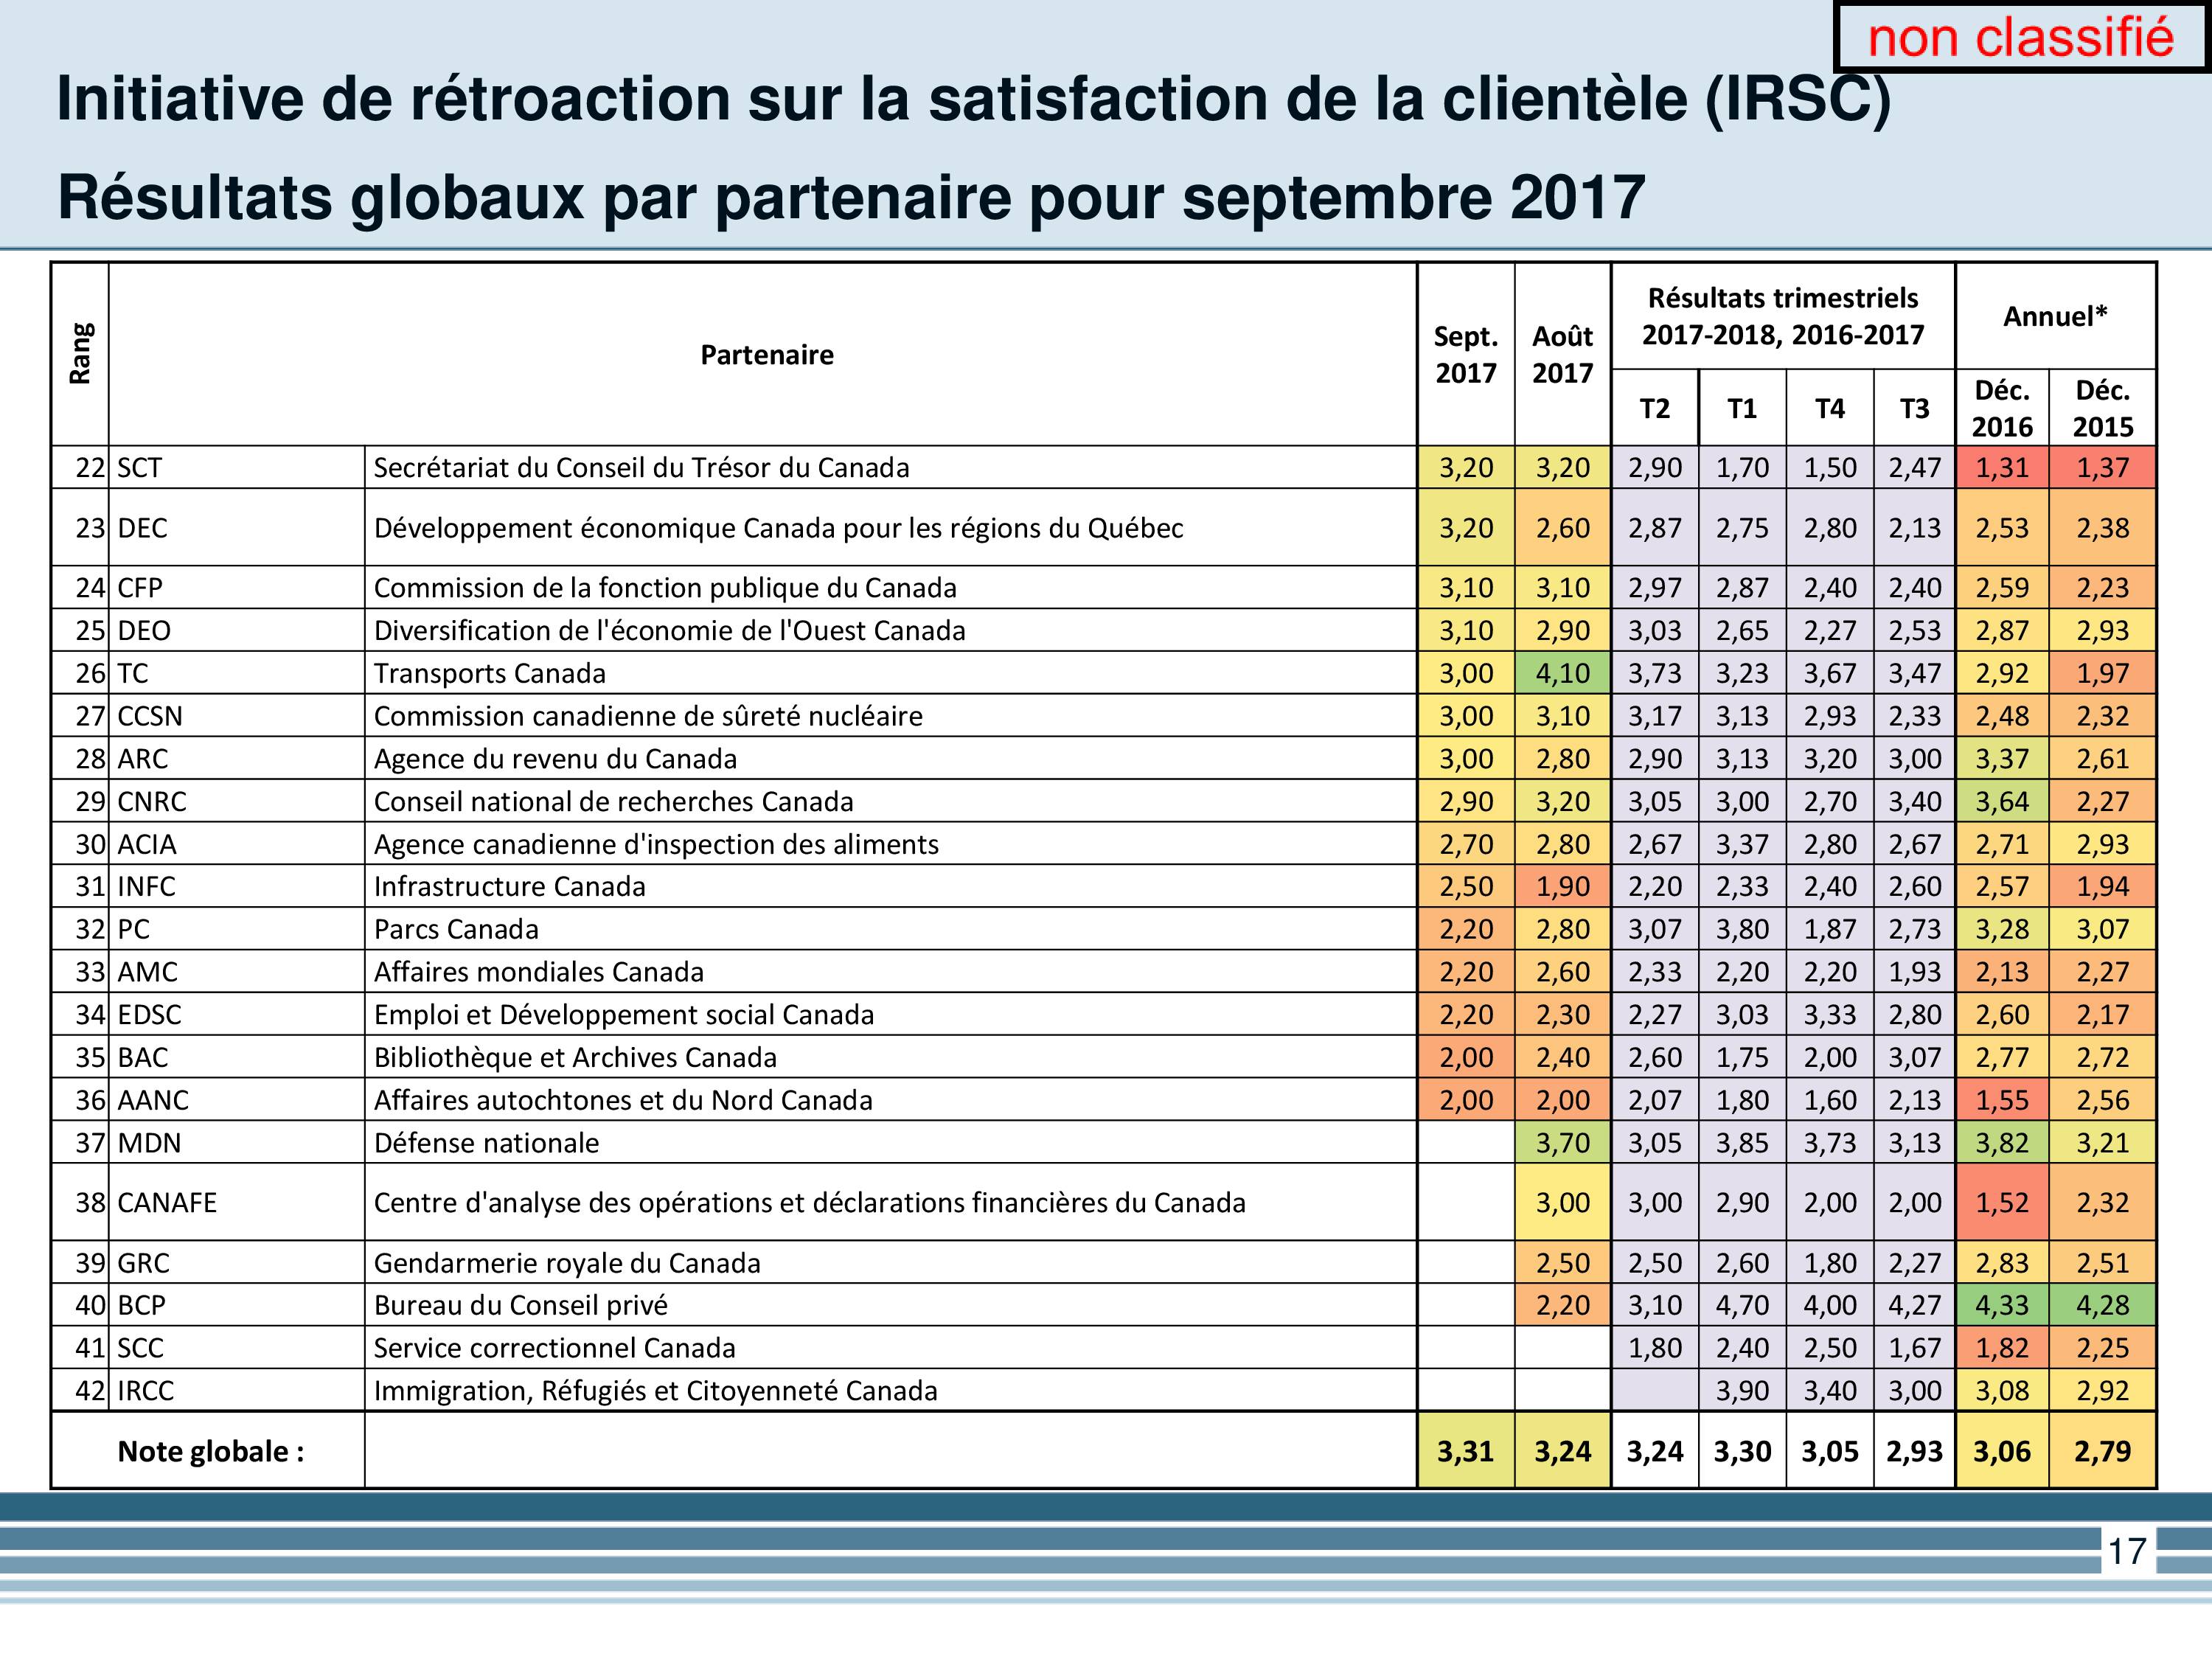Click the global 2,79 Déc. 2015 score
This screenshot has height=1659, width=2212.
tap(2103, 1452)
